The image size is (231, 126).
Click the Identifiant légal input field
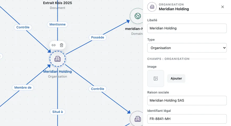(187, 119)
